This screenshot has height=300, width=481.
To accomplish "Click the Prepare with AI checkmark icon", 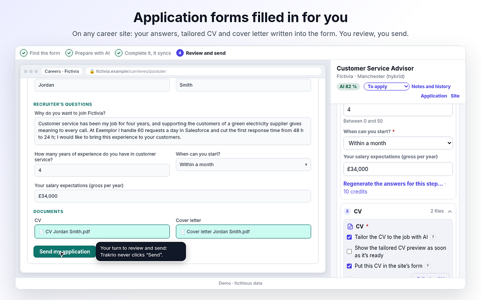I will click(69, 53).
